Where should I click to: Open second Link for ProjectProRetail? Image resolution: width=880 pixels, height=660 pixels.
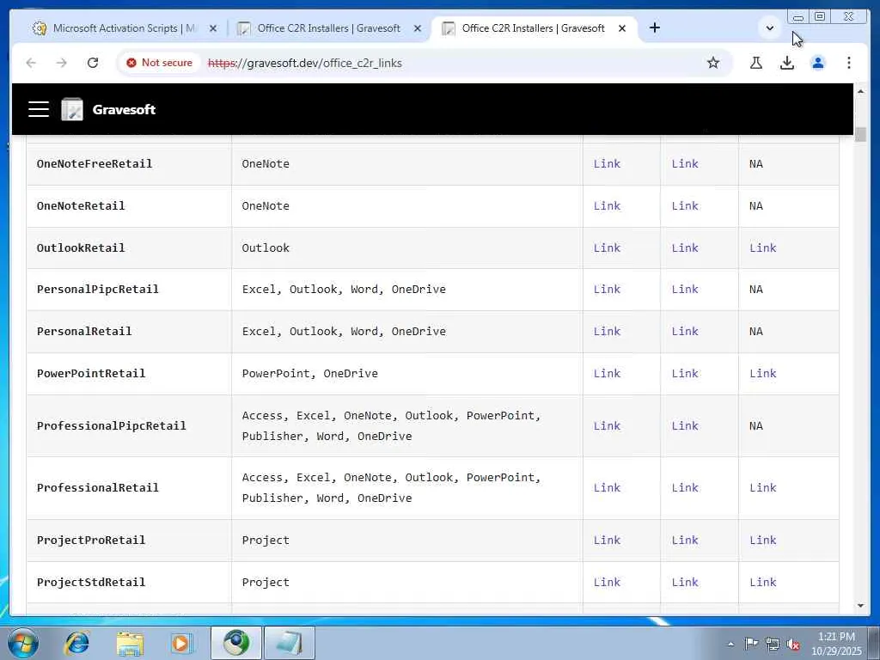[x=685, y=541]
